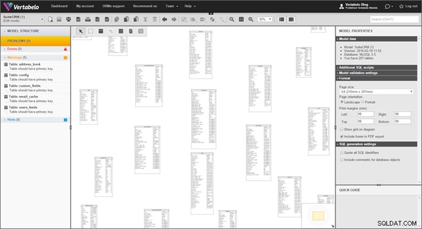Click the cut scissors icon
422x229 pixels.
145,20
